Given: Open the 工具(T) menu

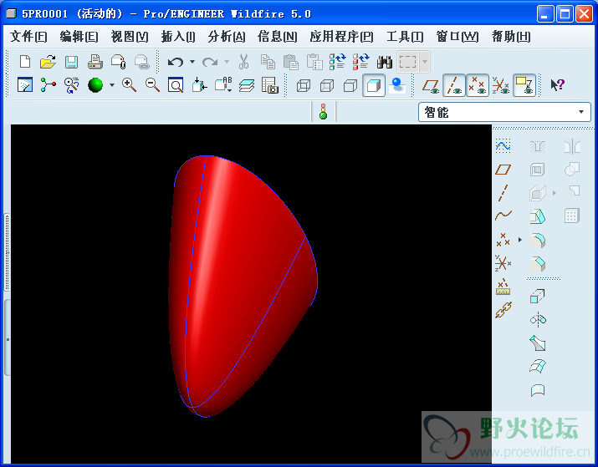Looking at the screenshot, I should 405,37.
